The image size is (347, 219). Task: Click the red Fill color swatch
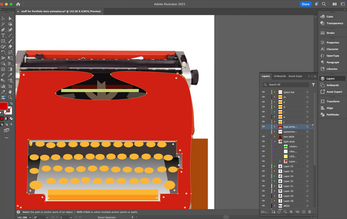tap(3, 106)
